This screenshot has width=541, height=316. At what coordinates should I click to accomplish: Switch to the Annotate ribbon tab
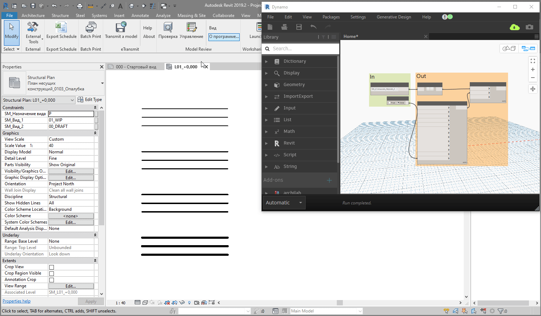pos(140,15)
